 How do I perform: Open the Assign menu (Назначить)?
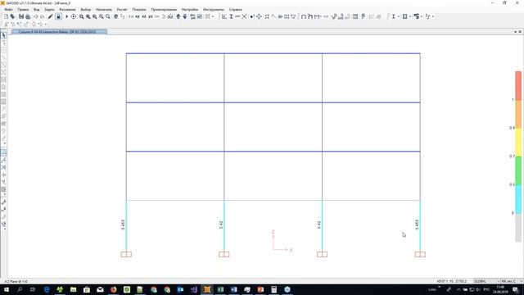click(104, 9)
